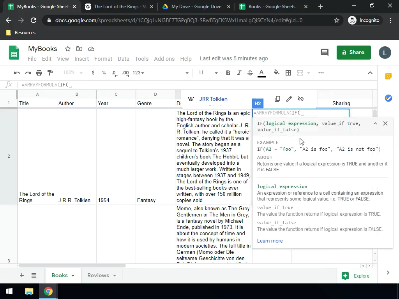The image size is (399, 299).
Task: Copy link with the copy icon
Action: coord(277,99)
